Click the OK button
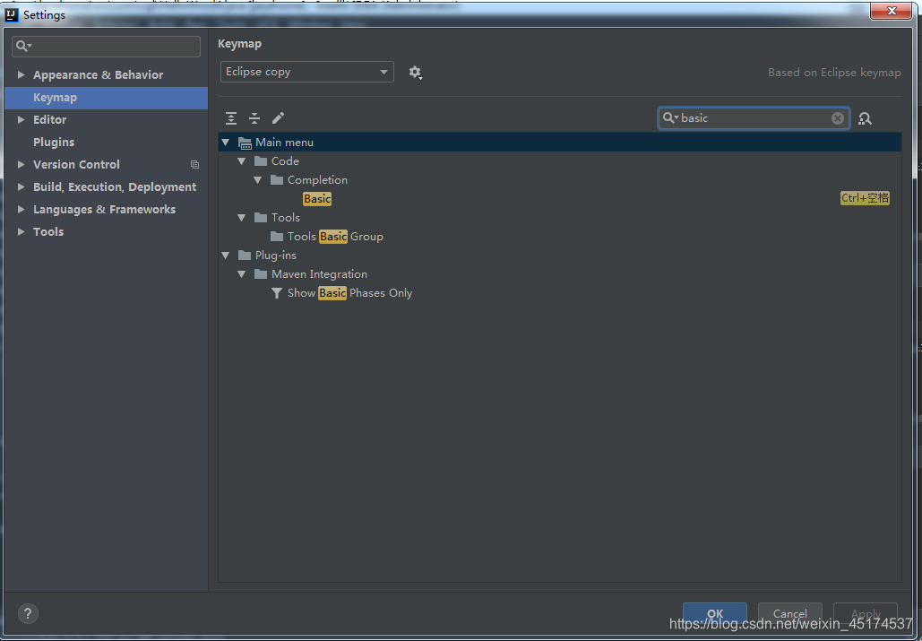The height and width of the screenshot is (641, 922). [x=714, y=613]
